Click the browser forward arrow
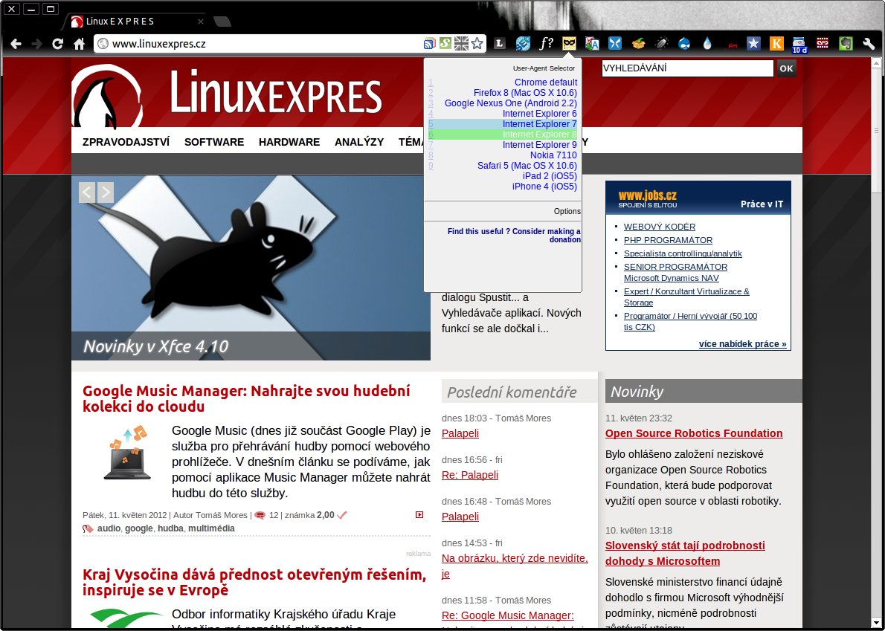This screenshot has width=885, height=631. click(36, 43)
